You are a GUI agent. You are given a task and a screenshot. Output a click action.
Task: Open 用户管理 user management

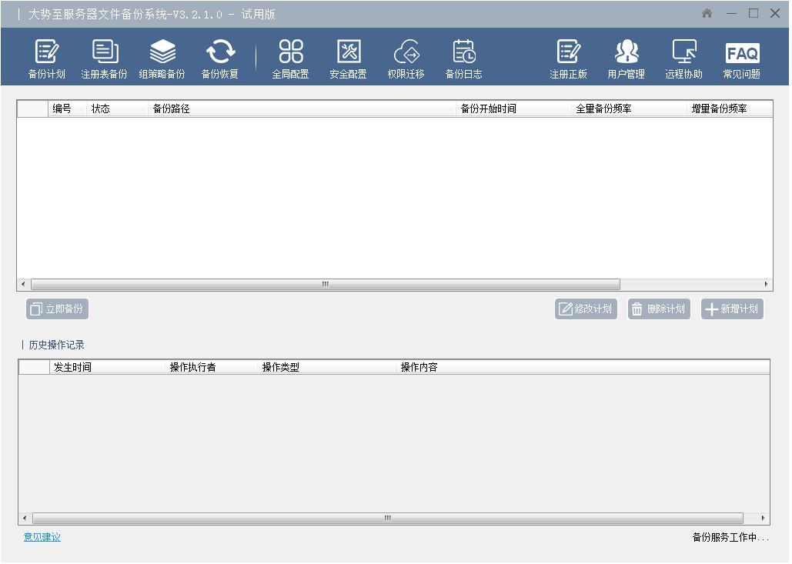tap(626, 59)
